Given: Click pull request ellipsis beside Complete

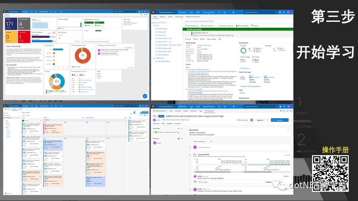Looking at the screenshot, I should click(291, 120).
